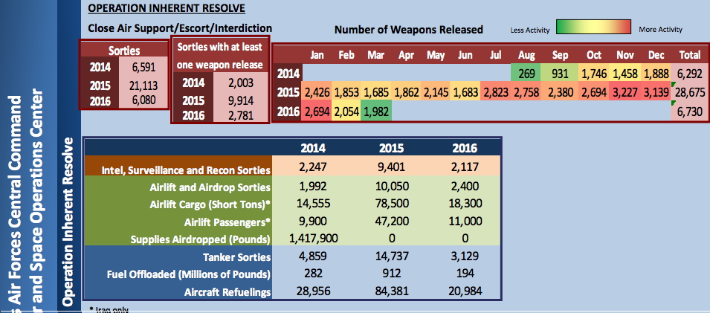Select the 21,113 sorties value for 2015
Screen dimensions: 710x313
(146, 85)
